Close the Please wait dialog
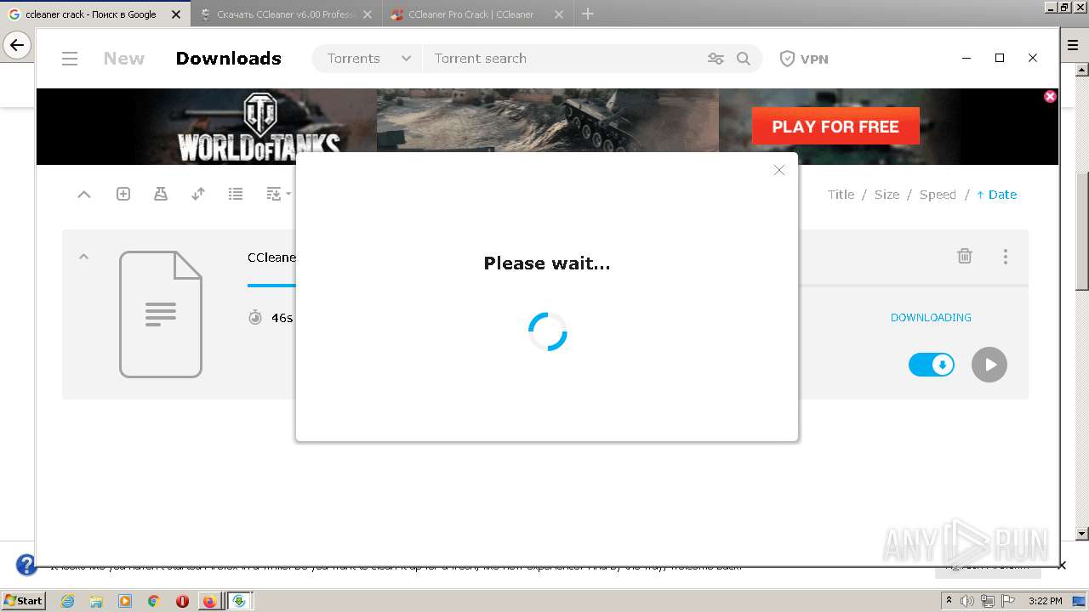This screenshot has width=1089, height=612. coord(778,170)
